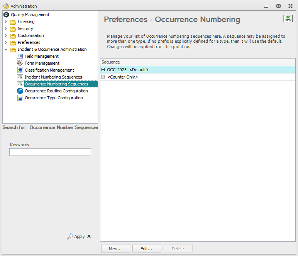Viewport: 298px width, 256px height.
Task: Click into the Keywords input field
Action: [x=50, y=152]
